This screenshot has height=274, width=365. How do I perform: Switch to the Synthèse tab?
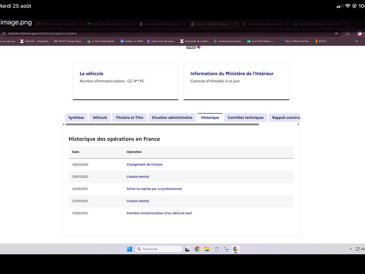pyautogui.click(x=76, y=117)
